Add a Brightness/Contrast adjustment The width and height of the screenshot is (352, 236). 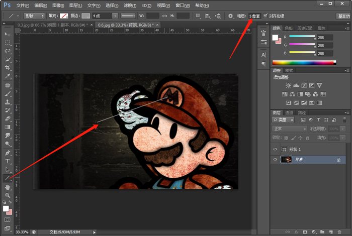288,85
